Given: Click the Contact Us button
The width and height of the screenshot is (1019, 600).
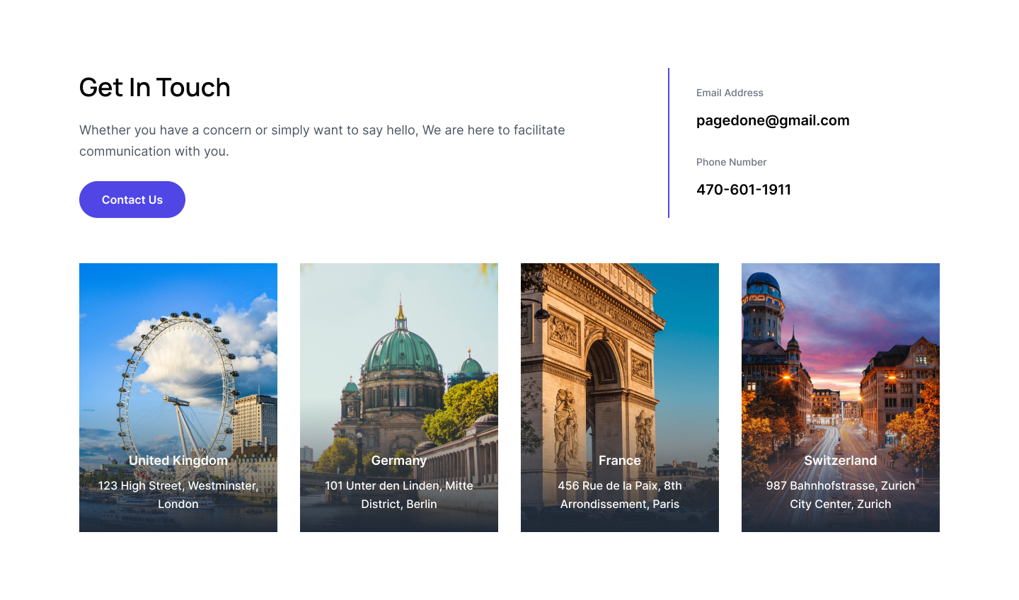Looking at the screenshot, I should point(132,200).
